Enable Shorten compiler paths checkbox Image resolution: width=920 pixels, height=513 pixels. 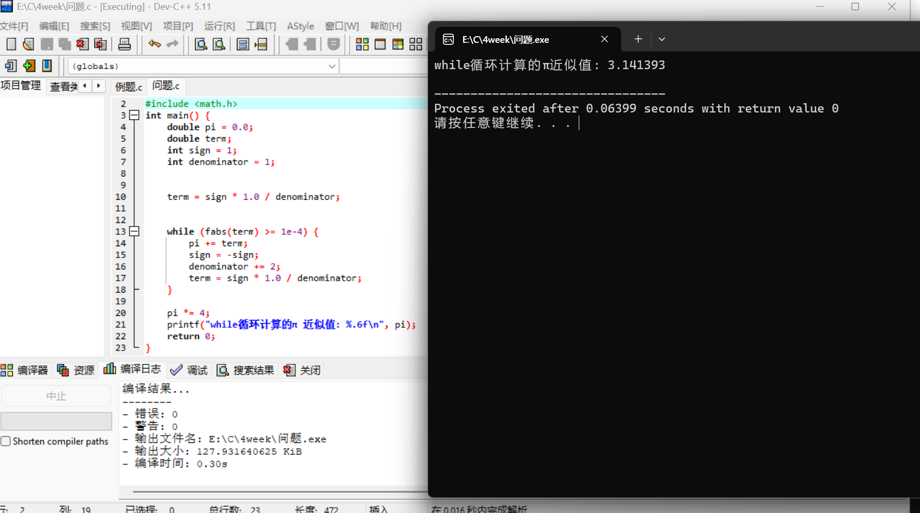point(6,441)
